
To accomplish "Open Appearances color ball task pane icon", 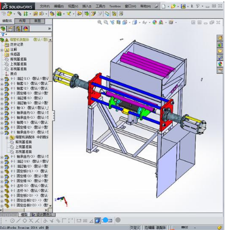I will (220, 64).
